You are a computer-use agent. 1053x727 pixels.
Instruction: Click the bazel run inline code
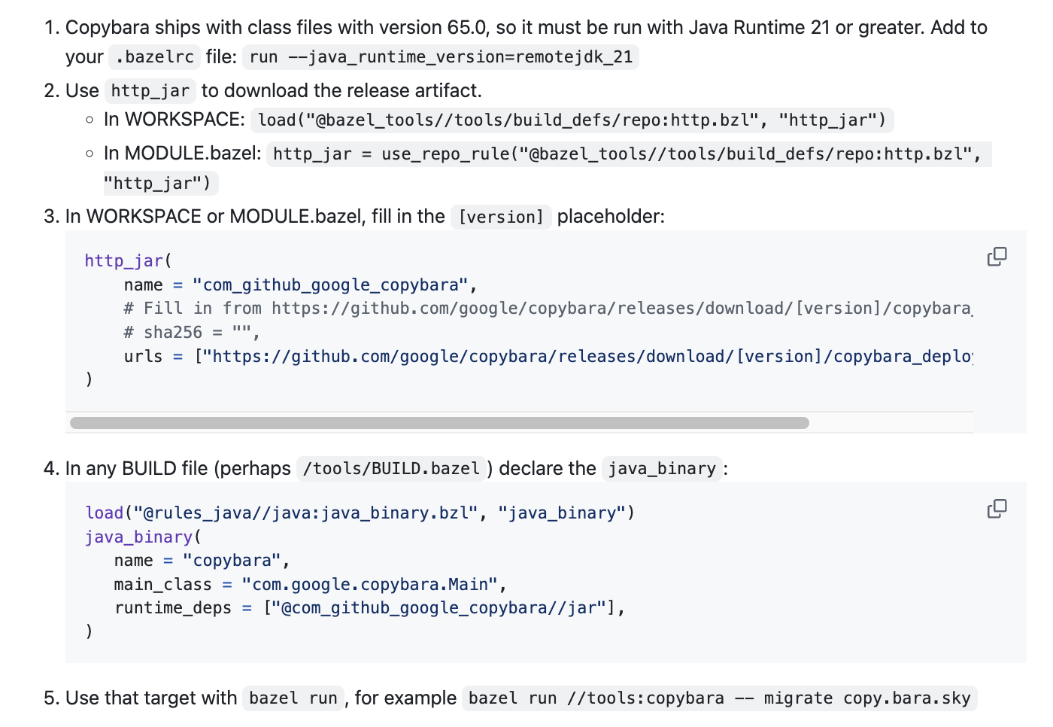point(293,698)
